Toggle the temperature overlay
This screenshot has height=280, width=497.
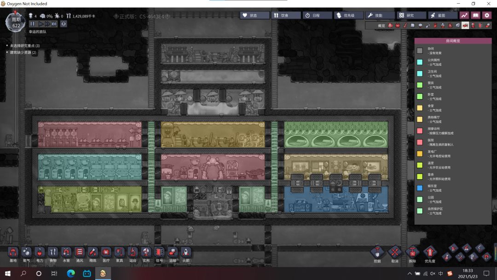[x=405, y=25]
